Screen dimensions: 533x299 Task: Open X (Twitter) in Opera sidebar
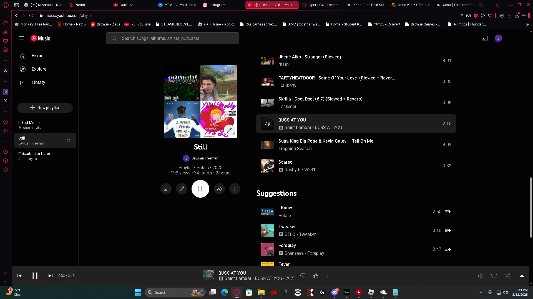pos(6,101)
